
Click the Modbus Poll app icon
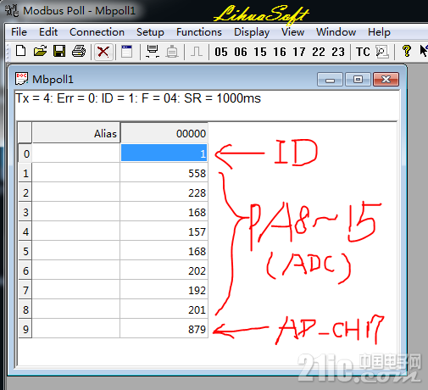12,11
